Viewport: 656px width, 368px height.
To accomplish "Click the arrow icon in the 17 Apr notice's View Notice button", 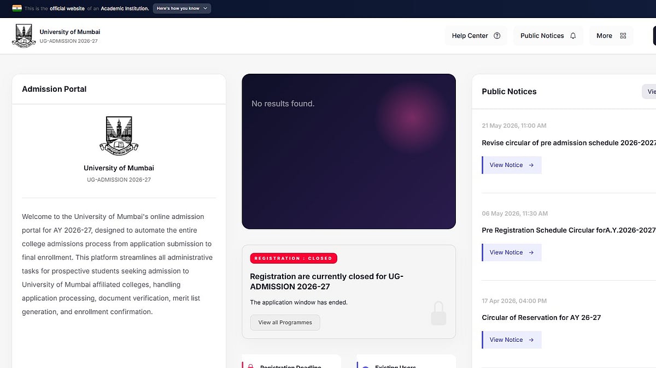I will pos(531,340).
